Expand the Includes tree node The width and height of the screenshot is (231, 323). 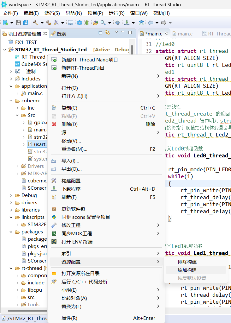[x=11, y=79]
